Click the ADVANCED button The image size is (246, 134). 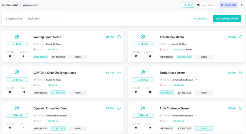click(x=200, y=18)
